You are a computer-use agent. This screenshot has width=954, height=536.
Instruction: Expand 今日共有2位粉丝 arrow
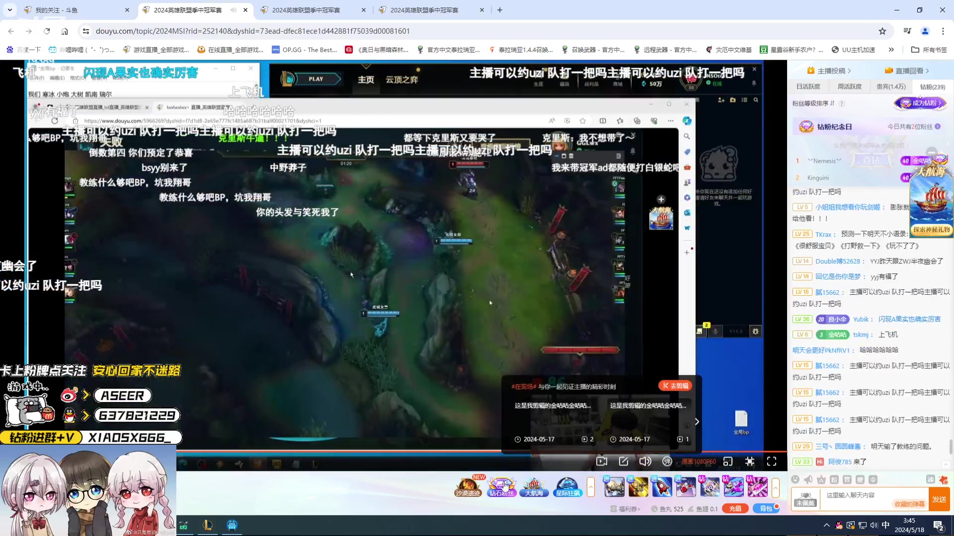pyautogui.click(x=938, y=127)
